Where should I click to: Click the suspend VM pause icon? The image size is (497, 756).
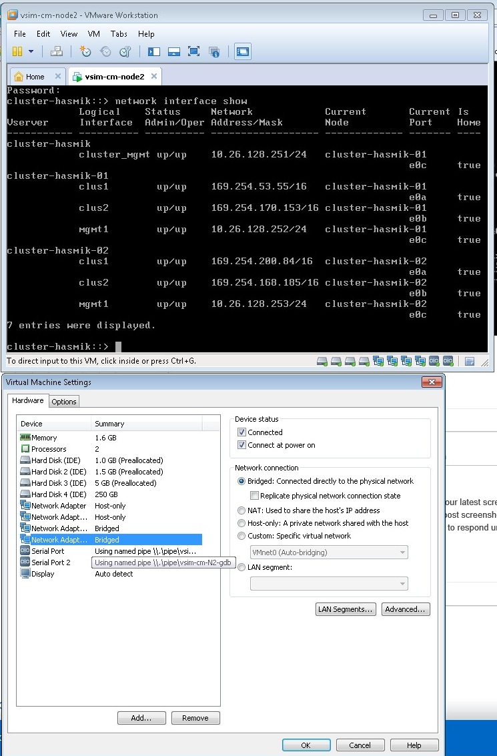tap(17, 51)
